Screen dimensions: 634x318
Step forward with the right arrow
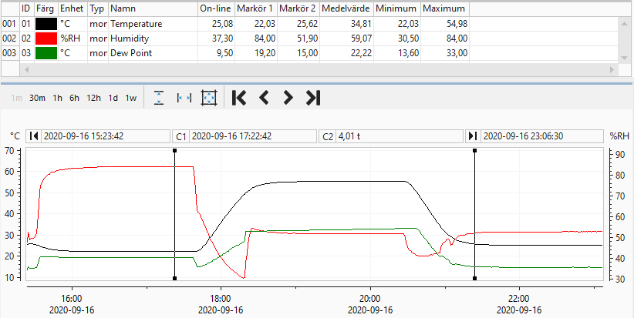point(288,98)
